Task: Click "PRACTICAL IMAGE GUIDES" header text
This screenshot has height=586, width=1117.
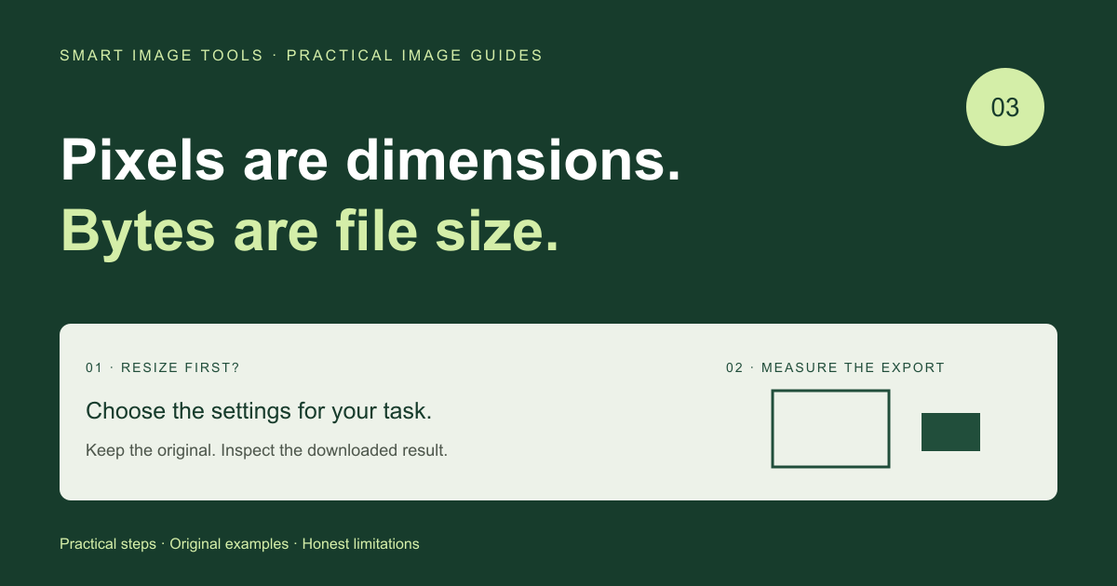Action: pos(414,56)
